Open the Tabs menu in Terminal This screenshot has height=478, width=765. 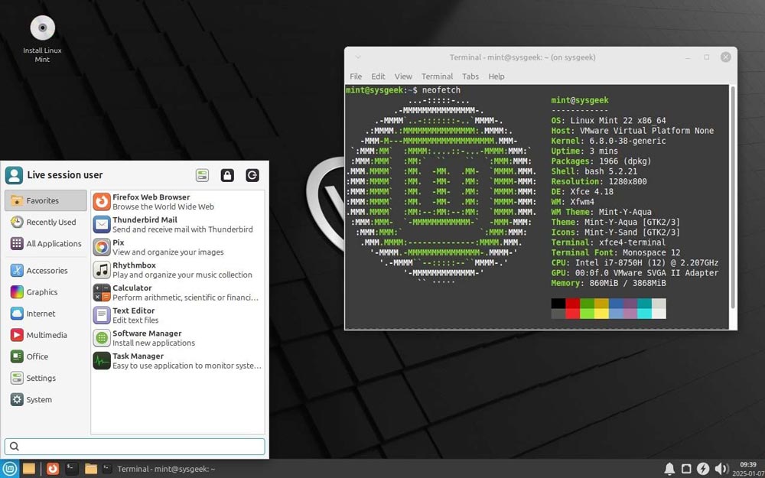(x=470, y=76)
